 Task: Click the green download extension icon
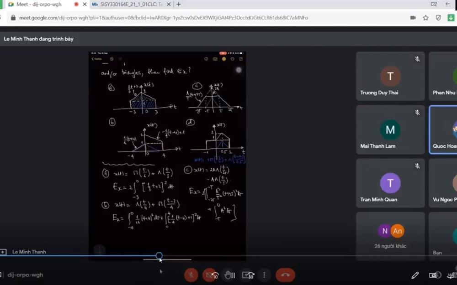click(451, 18)
